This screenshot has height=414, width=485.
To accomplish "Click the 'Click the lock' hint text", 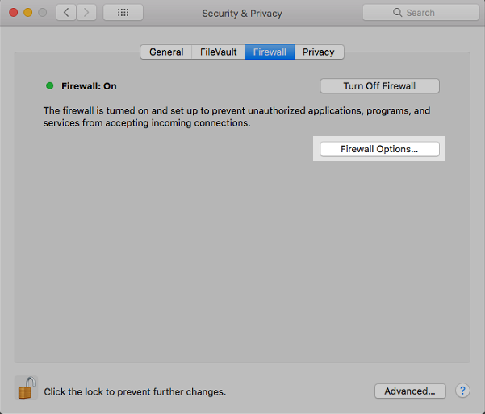I will [x=135, y=392].
